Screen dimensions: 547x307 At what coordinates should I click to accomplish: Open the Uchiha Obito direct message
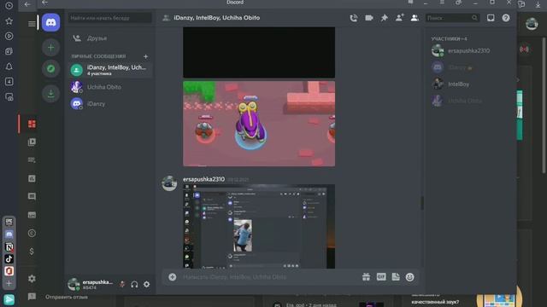point(110,87)
